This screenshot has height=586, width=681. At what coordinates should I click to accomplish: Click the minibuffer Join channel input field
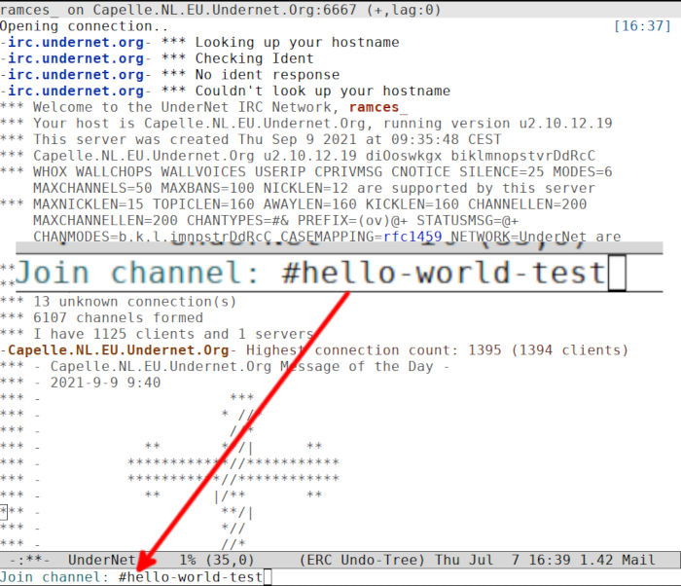pyautogui.click(x=340, y=577)
